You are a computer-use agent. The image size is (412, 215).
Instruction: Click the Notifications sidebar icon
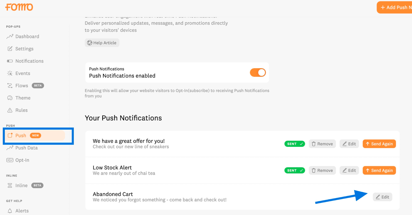[x=10, y=61]
